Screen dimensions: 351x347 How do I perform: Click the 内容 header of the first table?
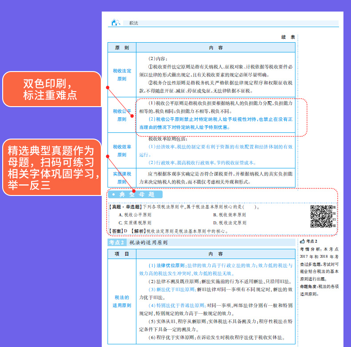[215, 48]
